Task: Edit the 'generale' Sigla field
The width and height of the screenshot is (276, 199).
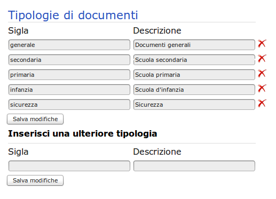Action: tap(69, 45)
